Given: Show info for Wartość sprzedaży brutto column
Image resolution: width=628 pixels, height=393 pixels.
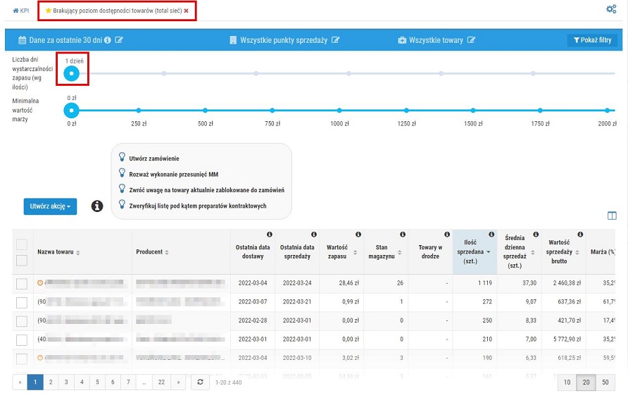Looking at the screenshot, I should [580, 235].
